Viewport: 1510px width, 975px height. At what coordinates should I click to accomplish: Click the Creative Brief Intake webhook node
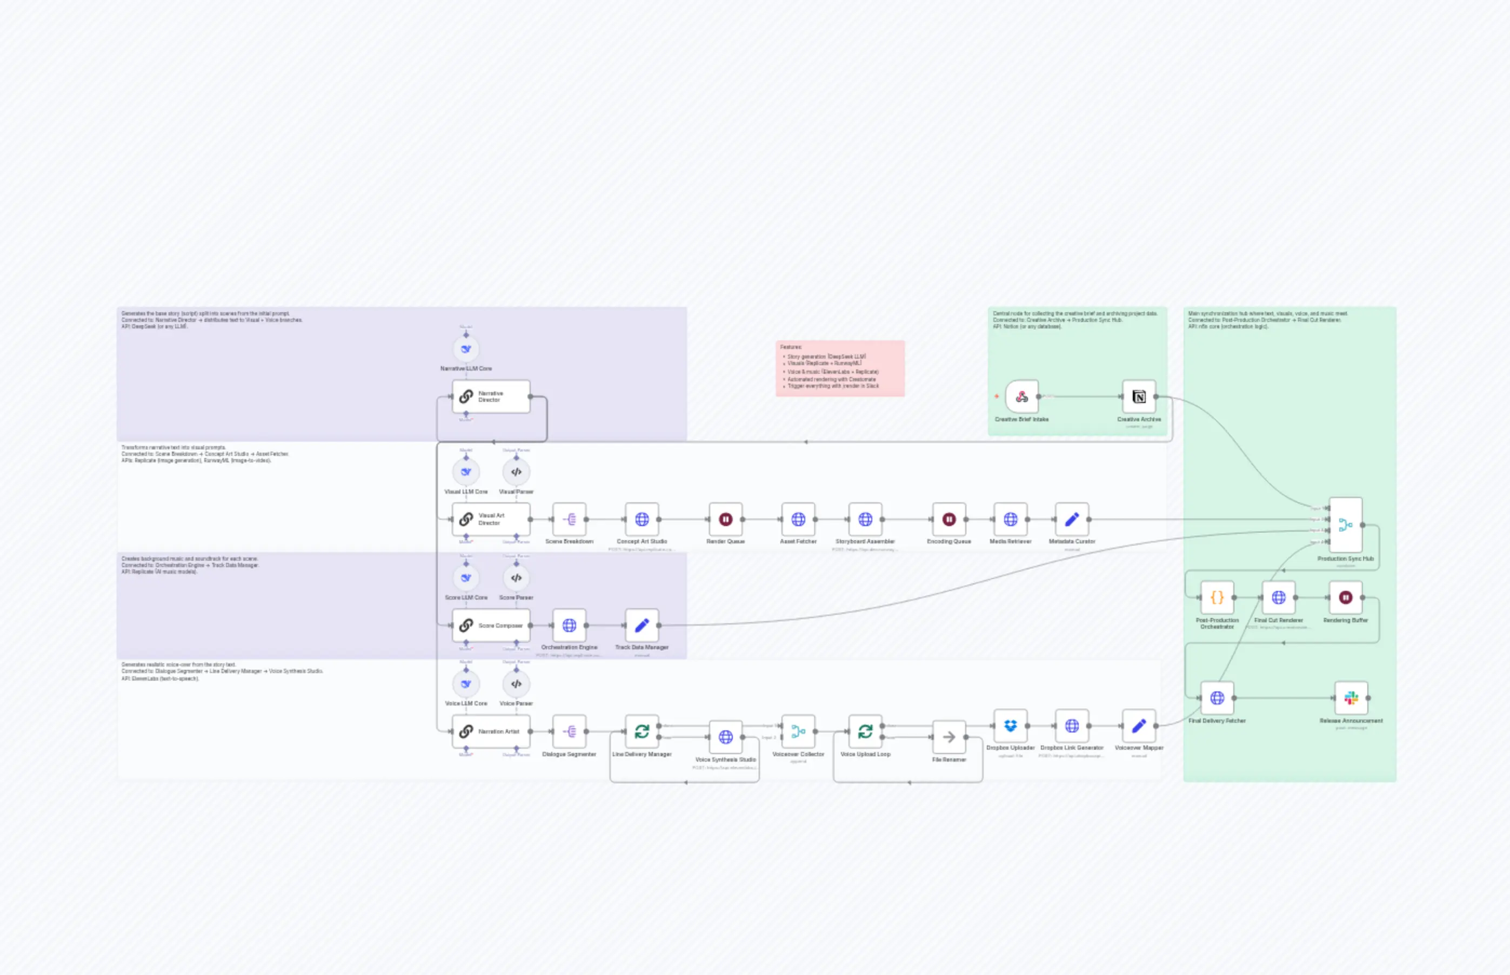coord(1021,396)
